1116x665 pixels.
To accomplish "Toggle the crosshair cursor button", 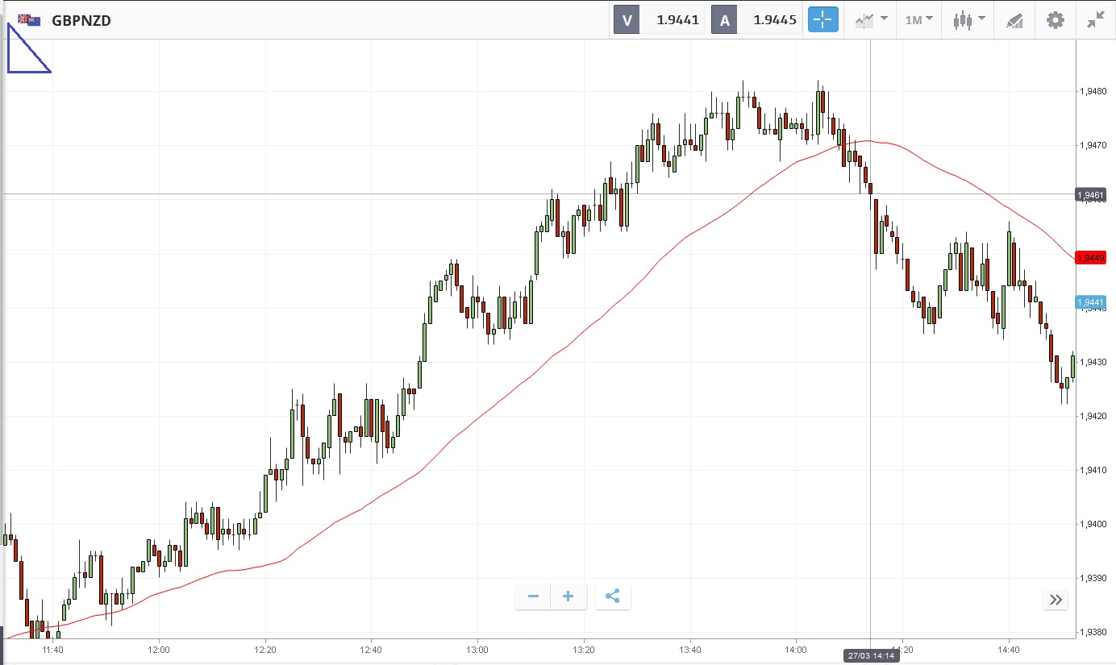I will click(x=823, y=20).
